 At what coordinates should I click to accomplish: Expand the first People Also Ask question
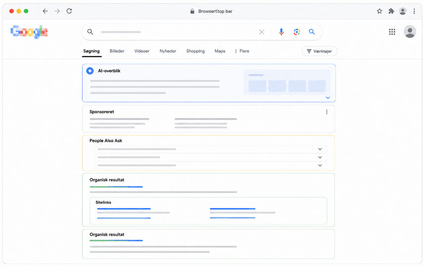point(320,149)
